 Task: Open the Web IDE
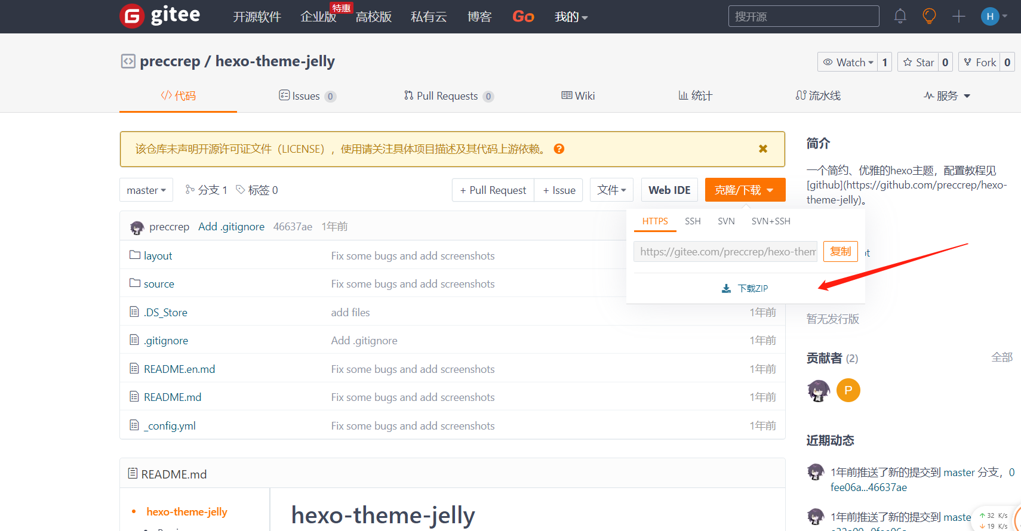coord(669,190)
